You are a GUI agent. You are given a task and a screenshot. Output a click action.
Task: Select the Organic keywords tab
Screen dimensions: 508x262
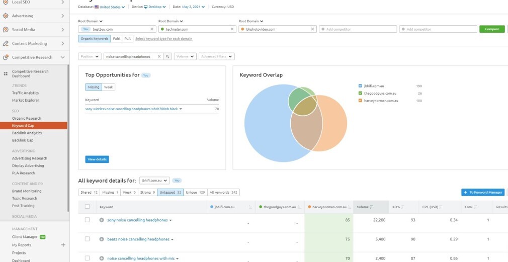click(94, 39)
